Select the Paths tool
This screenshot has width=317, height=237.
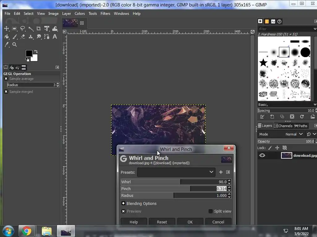tap(47, 37)
